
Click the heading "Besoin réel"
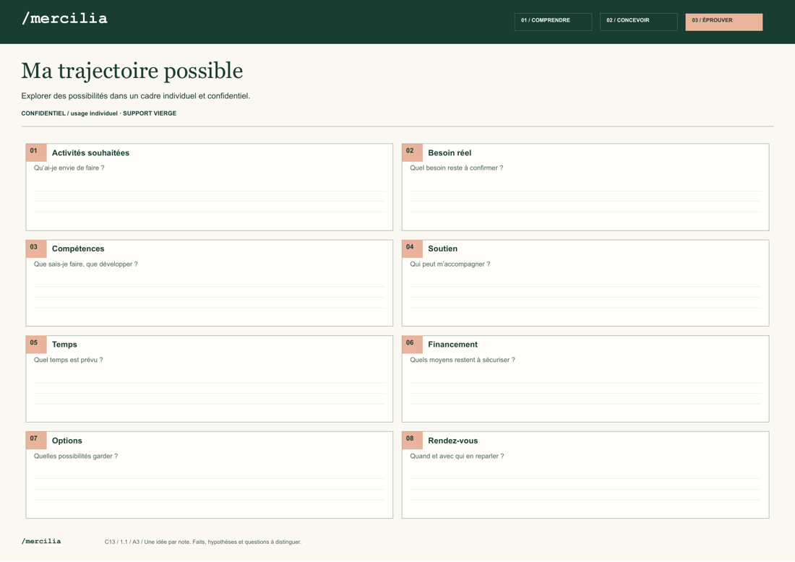(x=450, y=153)
